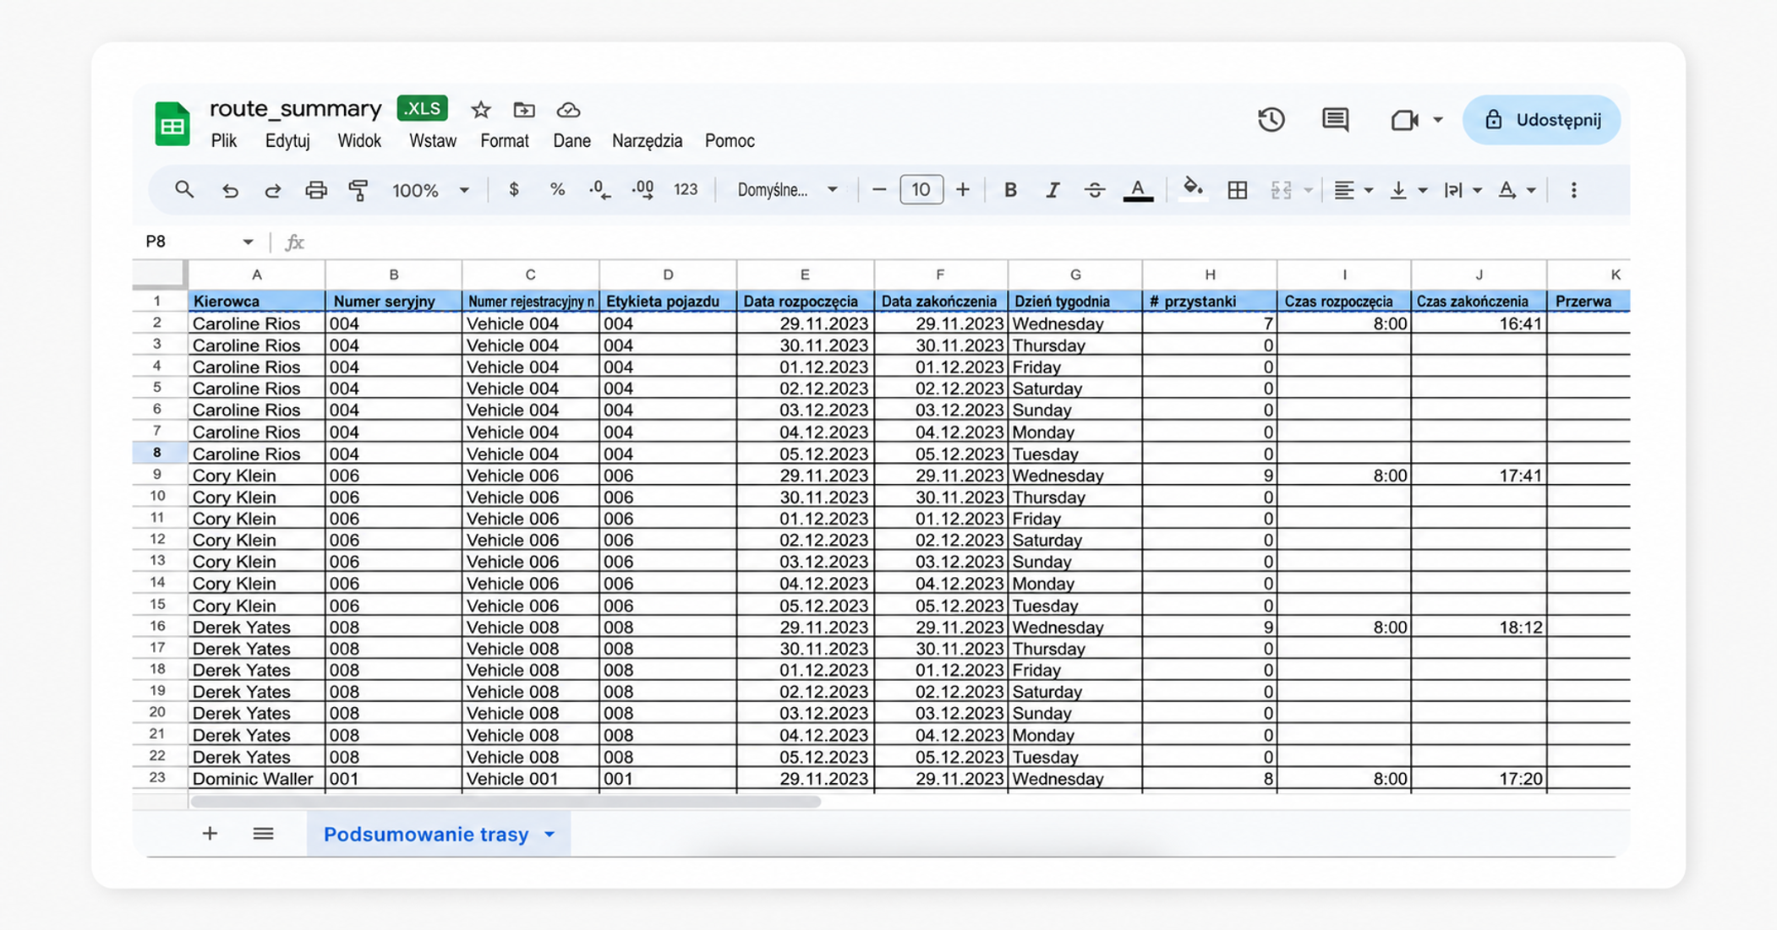Viewport: 1777px width, 930px height.
Task: Increase font size with plus
Action: click(x=962, y=190)
